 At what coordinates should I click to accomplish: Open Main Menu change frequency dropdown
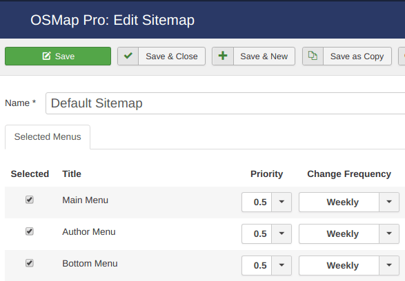tap(349, 202)
